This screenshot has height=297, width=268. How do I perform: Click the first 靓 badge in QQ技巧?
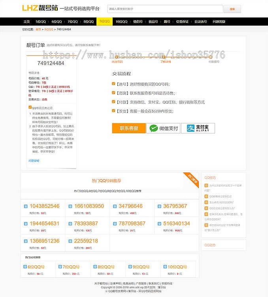(206, 185)
